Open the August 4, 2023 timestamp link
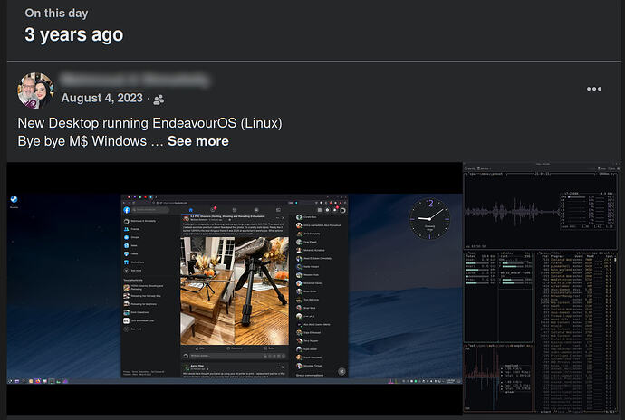The width and height of the screenshot is (625, 420). [102, 98]
